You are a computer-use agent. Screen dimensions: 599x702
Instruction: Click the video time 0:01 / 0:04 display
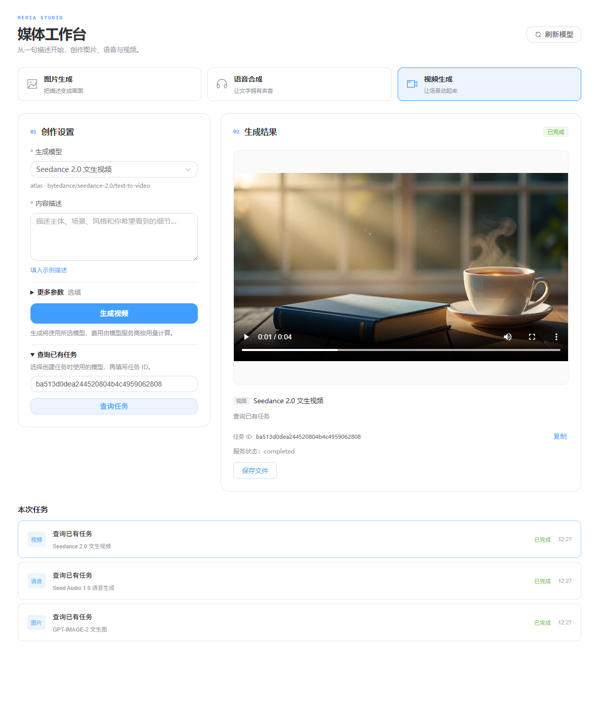tap(275, 337)
